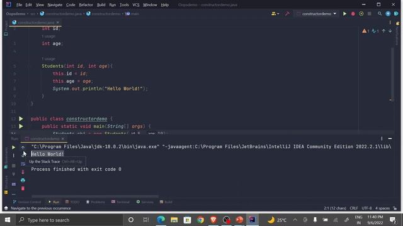Open the Code menu
This screenshot has width=403, height=226.
(71, 5)
